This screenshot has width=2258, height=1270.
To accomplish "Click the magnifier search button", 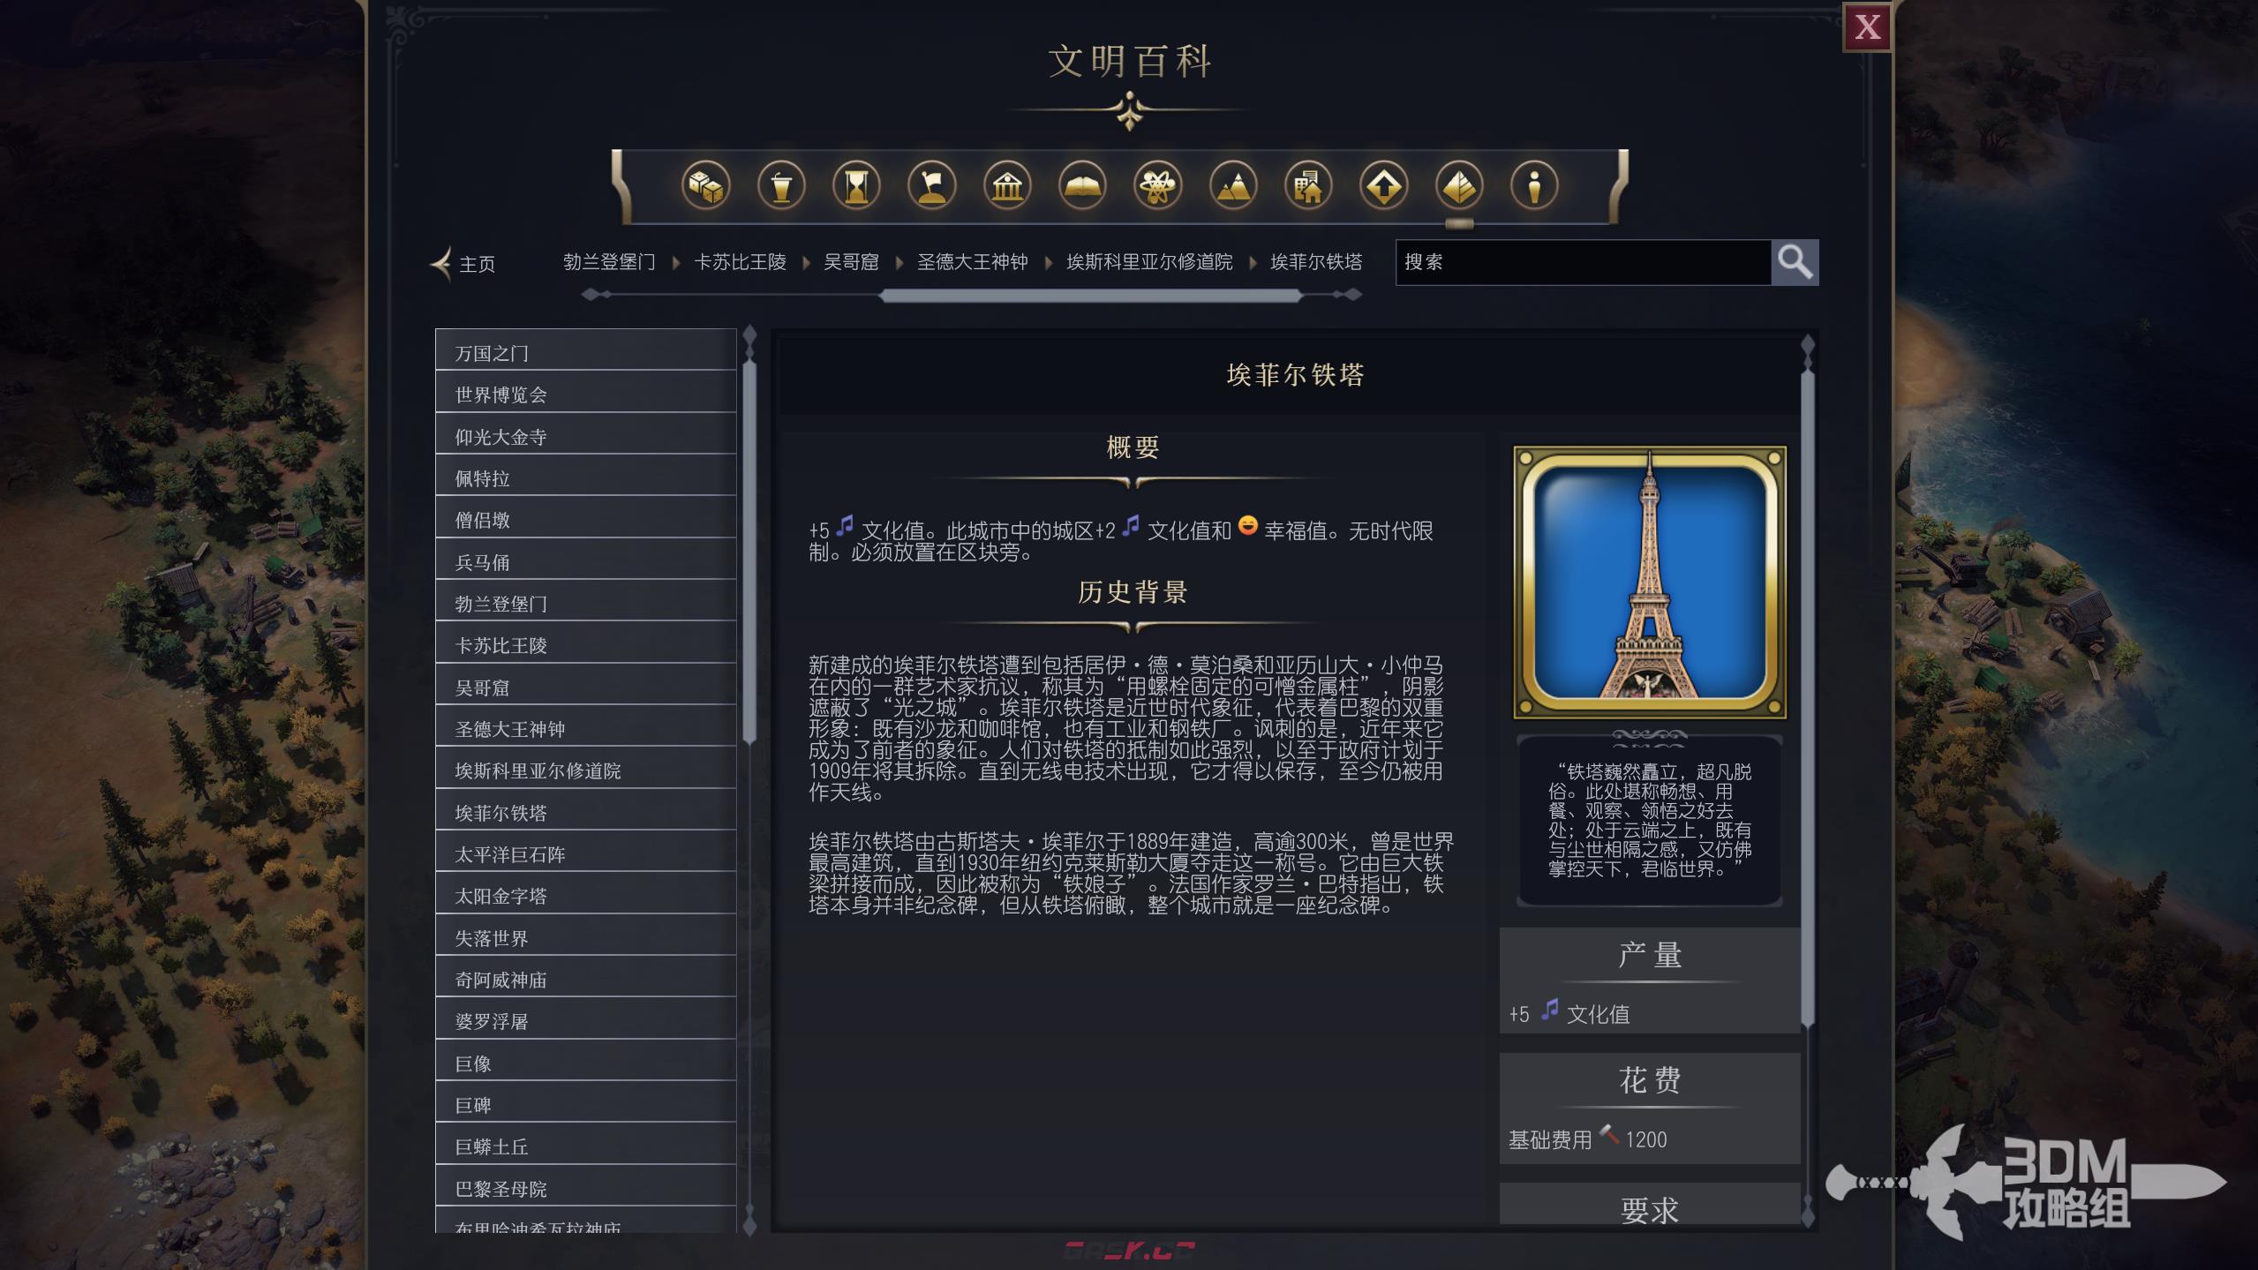I will (1795, 262).
